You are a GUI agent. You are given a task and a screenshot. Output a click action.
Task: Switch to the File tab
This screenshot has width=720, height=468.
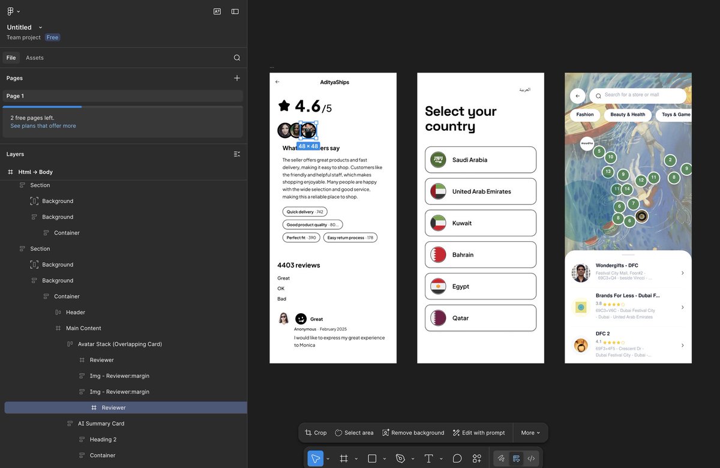11,58
